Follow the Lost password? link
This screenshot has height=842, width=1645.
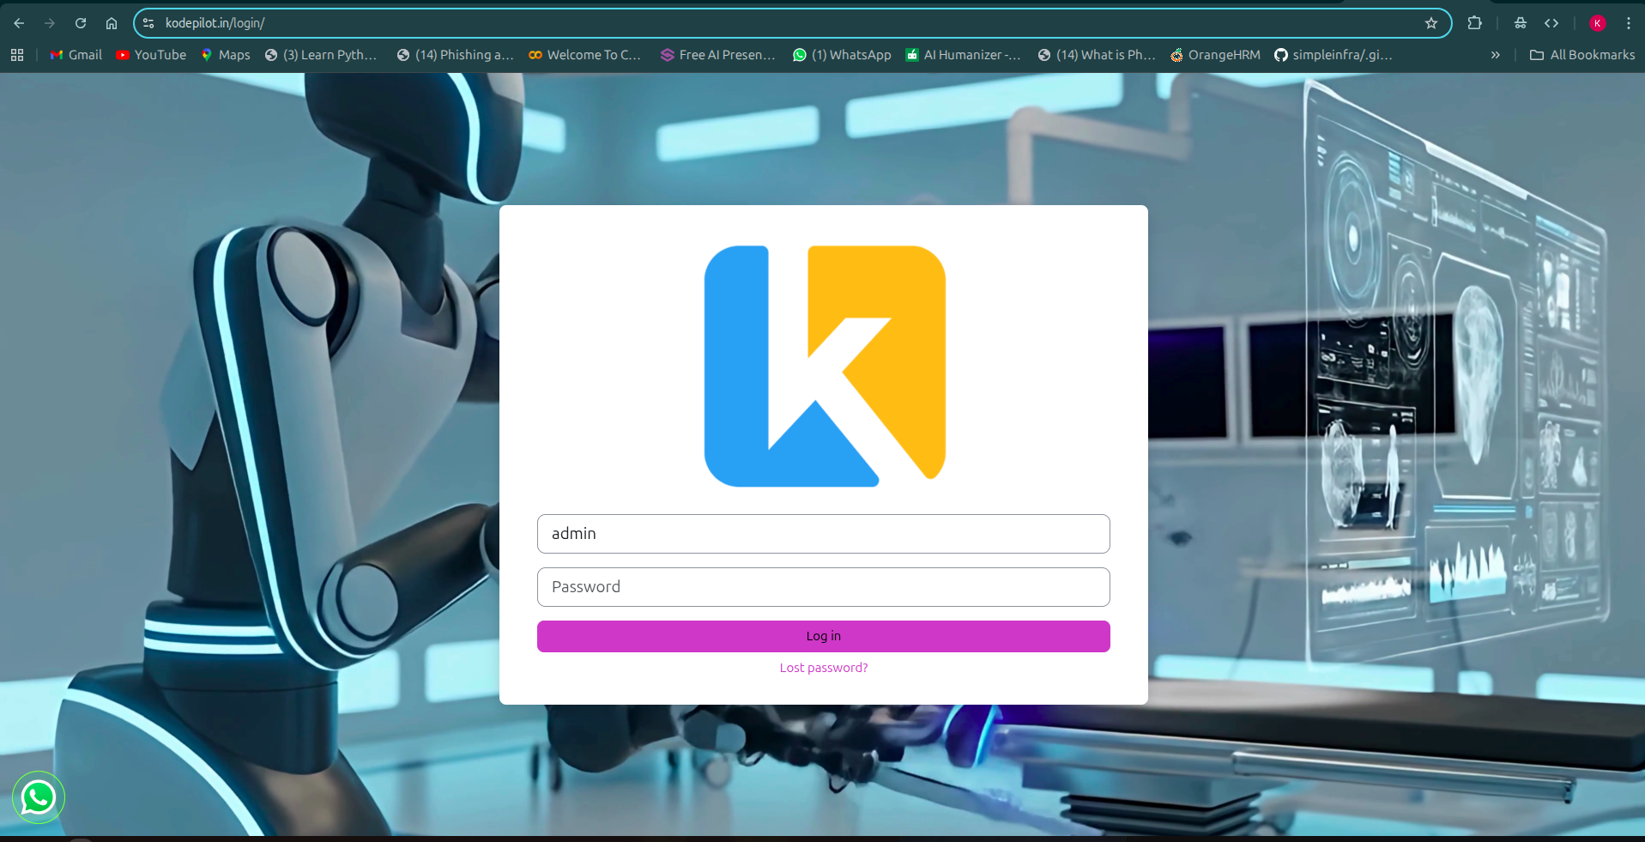[x=823, y=668]
